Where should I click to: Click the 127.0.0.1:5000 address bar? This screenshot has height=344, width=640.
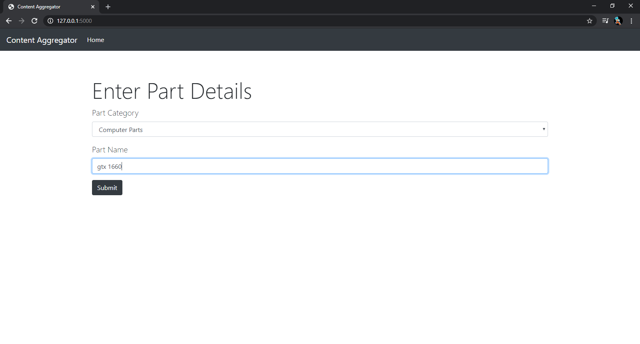point(316,21)
